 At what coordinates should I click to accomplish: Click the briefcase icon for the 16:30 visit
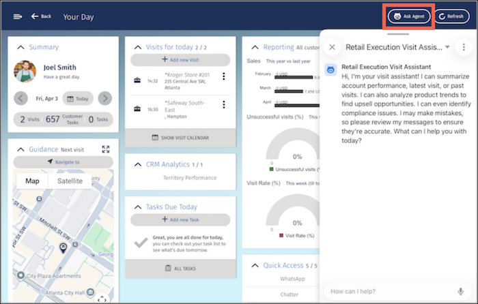(137, 109)
